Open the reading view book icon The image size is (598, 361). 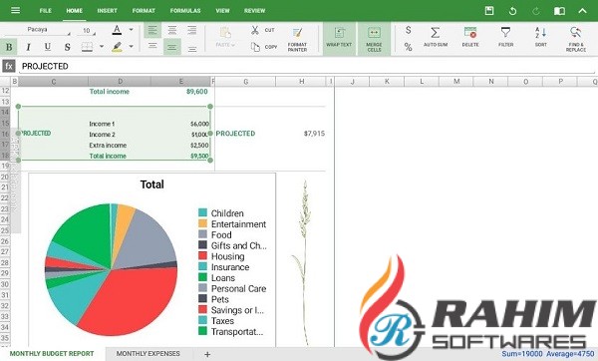click(559, 11)
